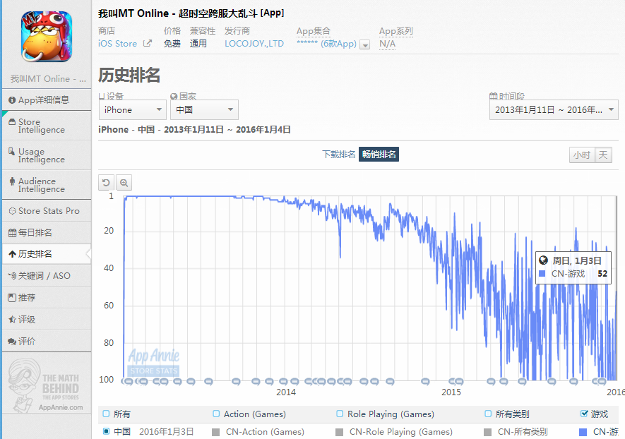Open the LOCOJOY.,LTD publisher link
This screenshot has width=625, height=439.
pos(254,44)
